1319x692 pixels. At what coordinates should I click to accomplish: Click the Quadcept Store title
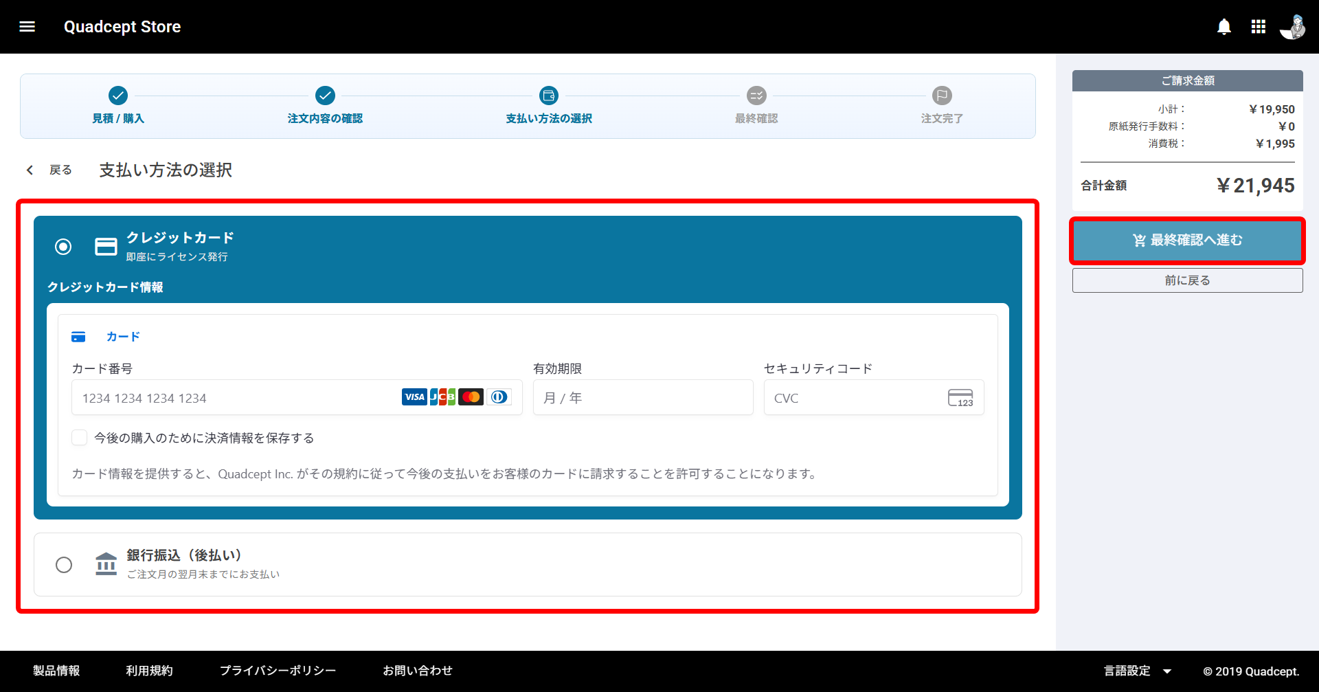point(122,27)
